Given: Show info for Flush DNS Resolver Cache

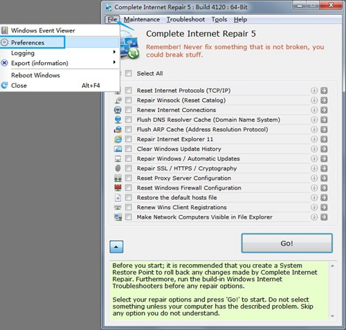Looking at the screenshot, I should click(314, 120).
